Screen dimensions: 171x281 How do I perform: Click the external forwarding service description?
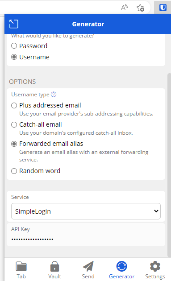[84, 156]
